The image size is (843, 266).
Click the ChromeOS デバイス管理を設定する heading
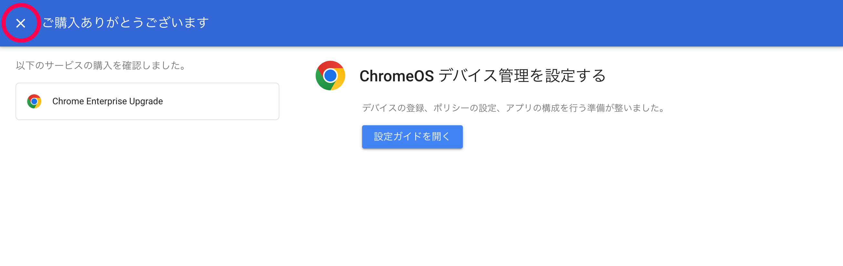[482, 76]
